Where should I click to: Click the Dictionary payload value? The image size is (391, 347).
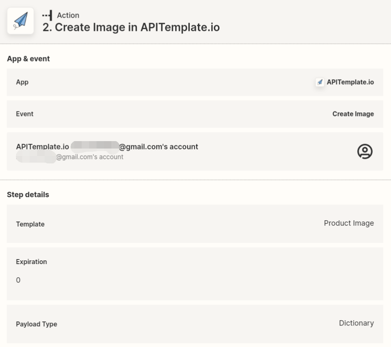[x=356, y=323]
